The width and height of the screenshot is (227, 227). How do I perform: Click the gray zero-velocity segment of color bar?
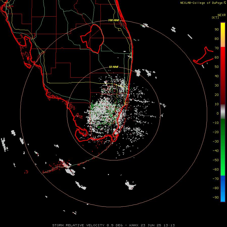223,112
